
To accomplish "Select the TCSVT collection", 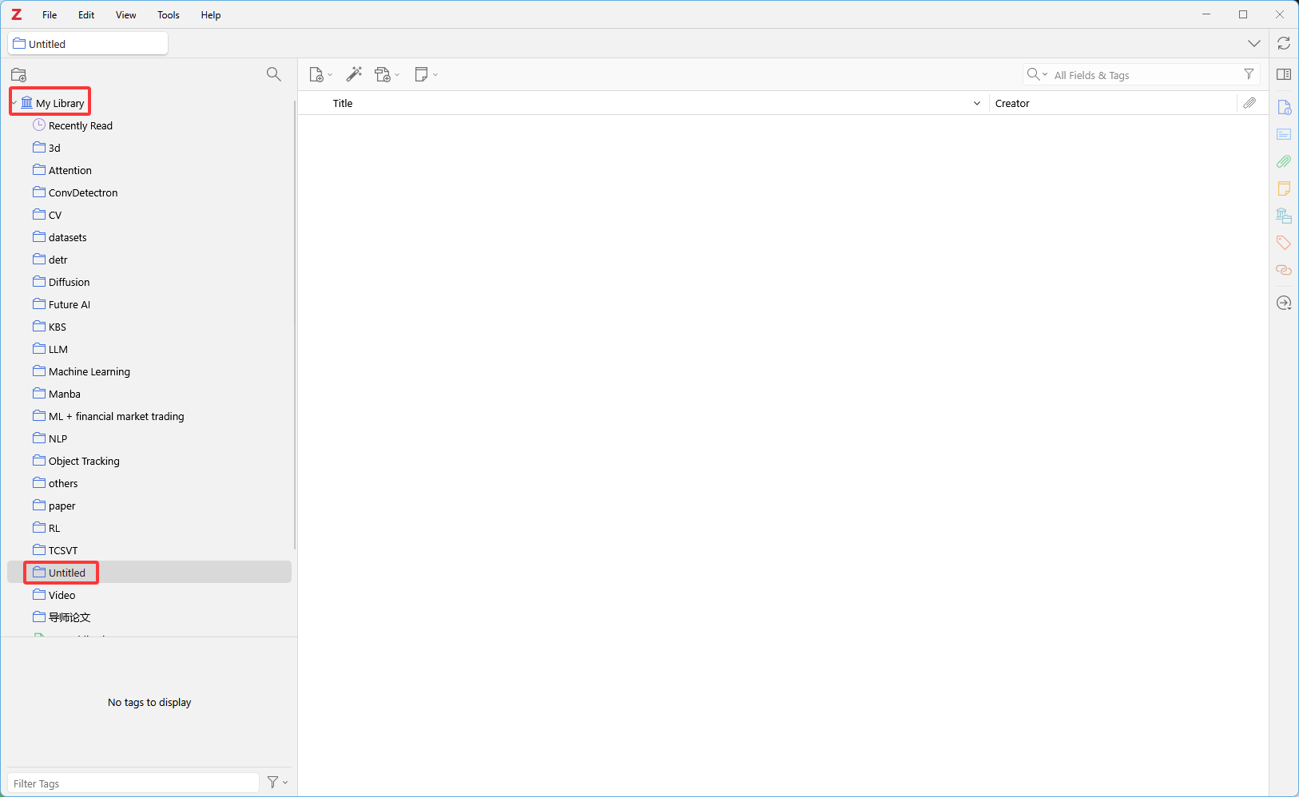I will click(x=149, y=550).
